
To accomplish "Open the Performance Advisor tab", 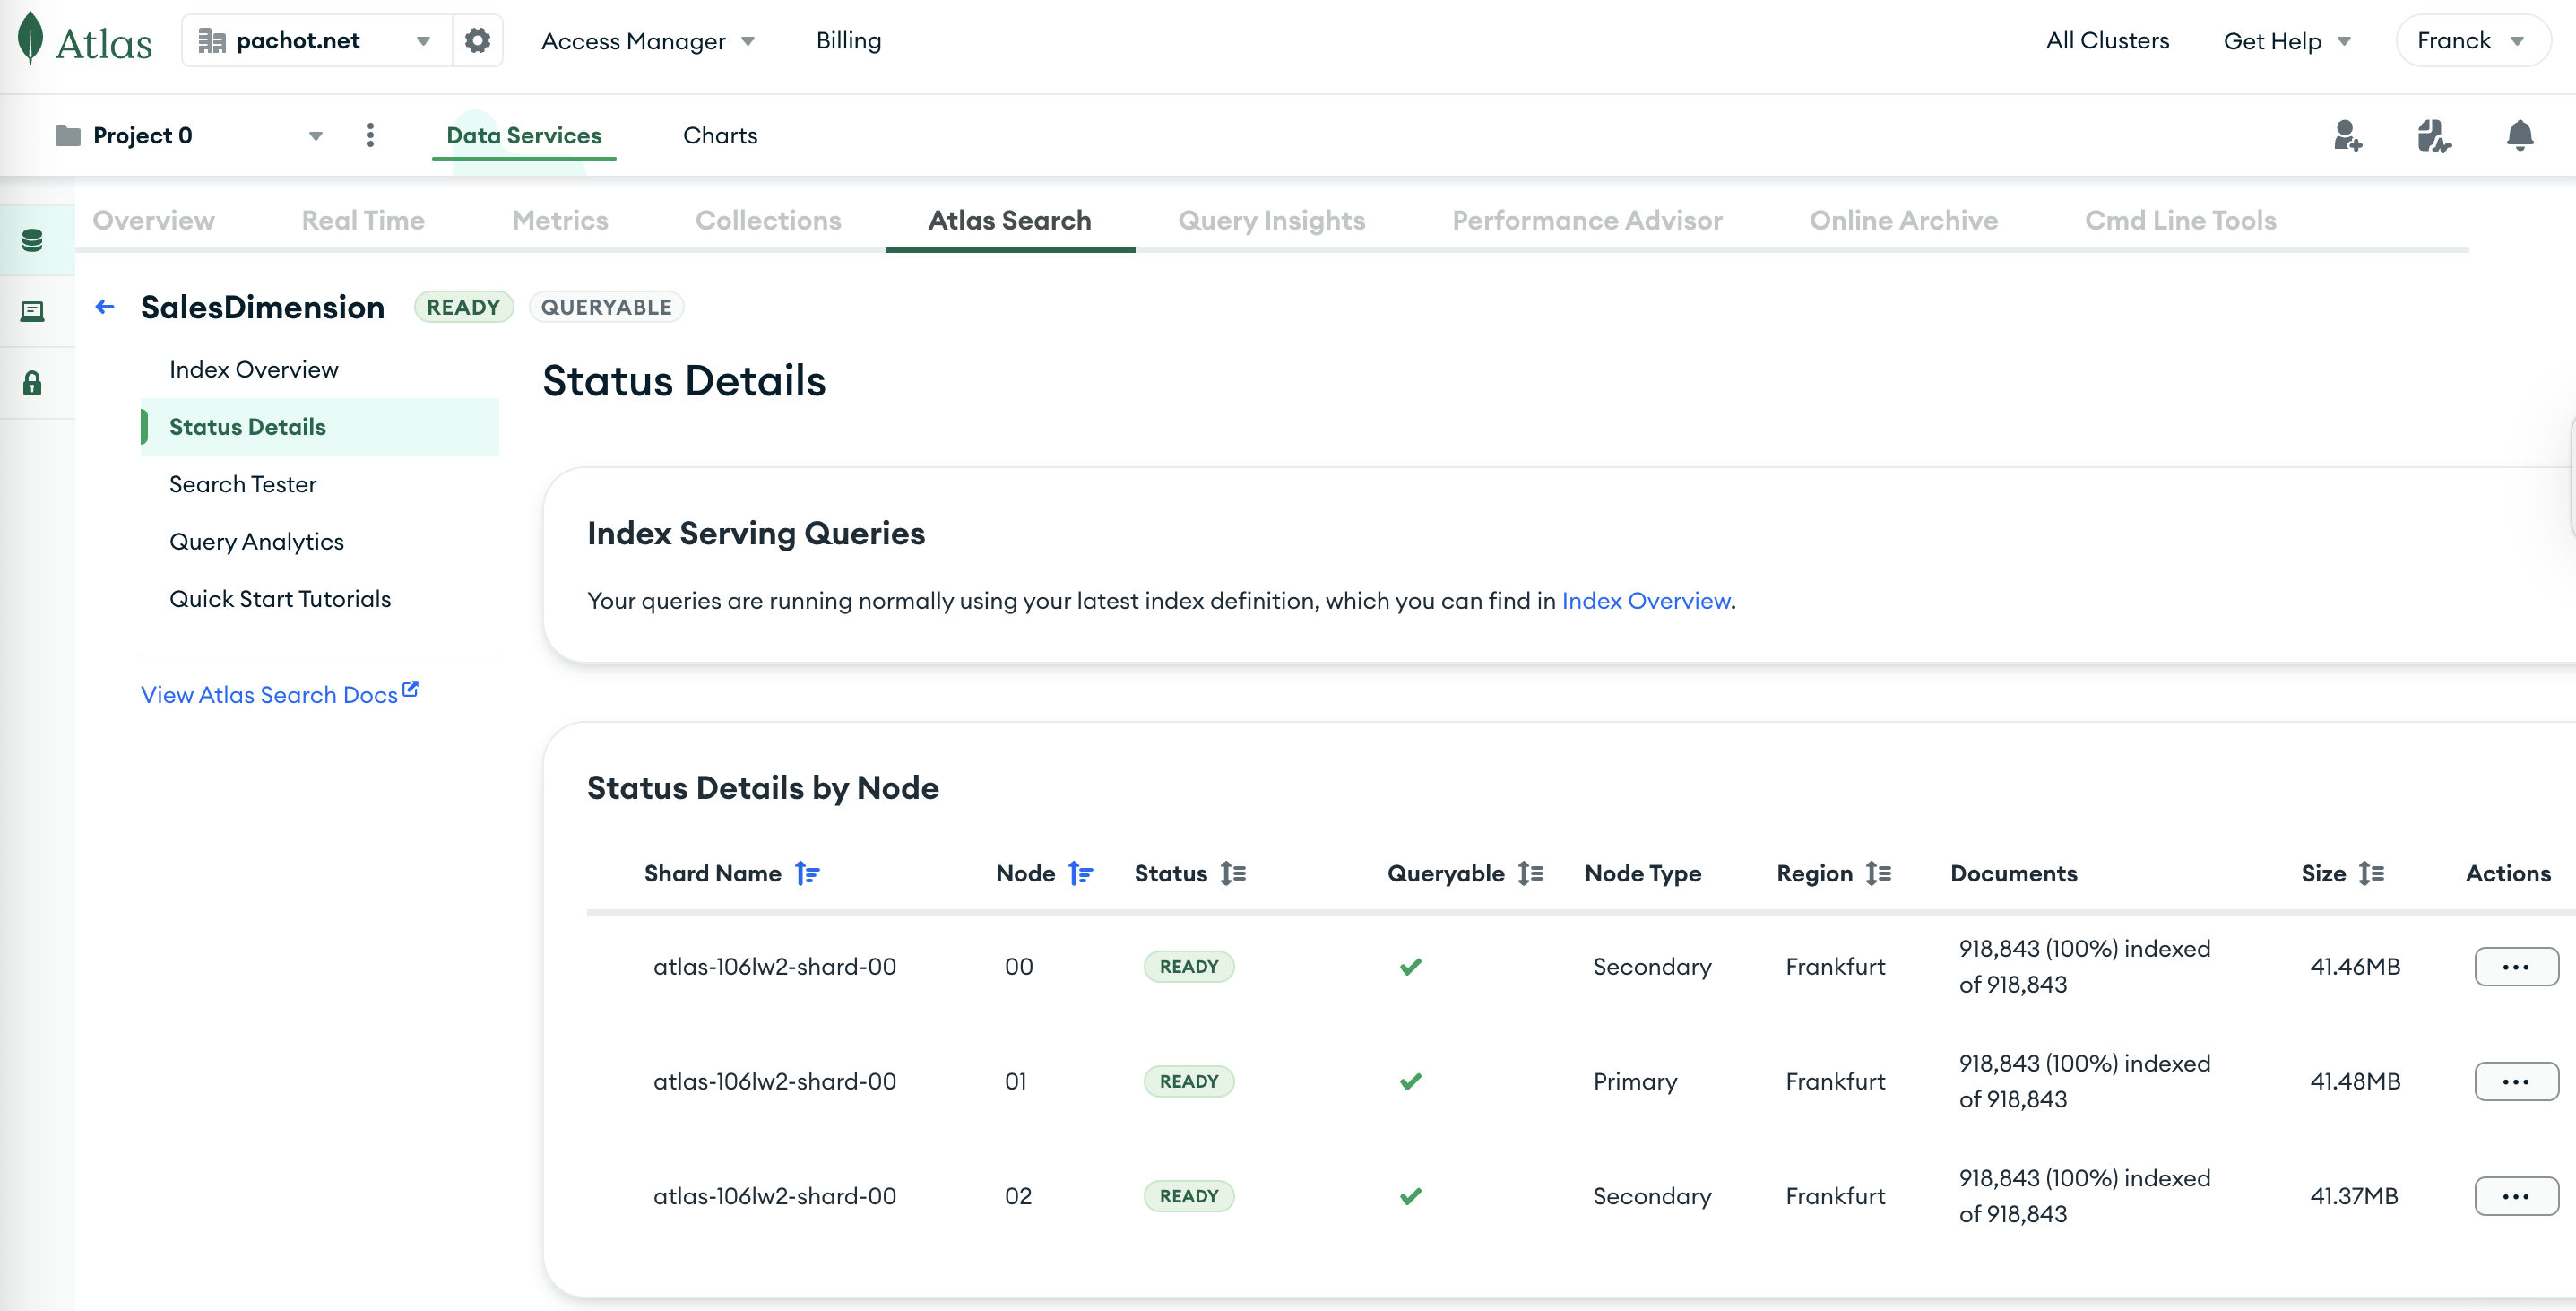I will pyautogui.click(x=1587, y=221).
